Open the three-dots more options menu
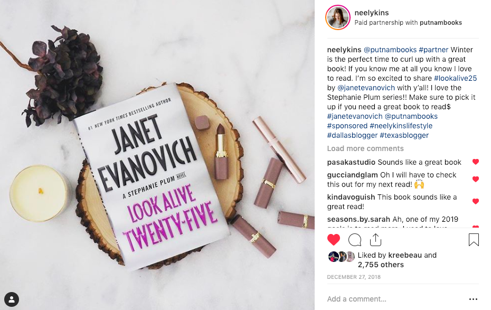491x310 pixels. [x=473, y=299]
